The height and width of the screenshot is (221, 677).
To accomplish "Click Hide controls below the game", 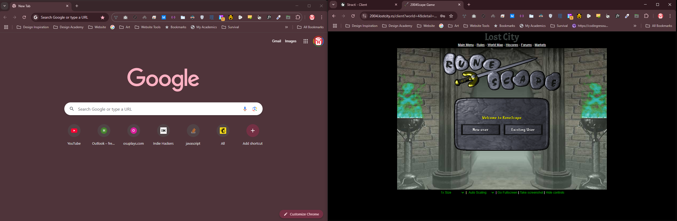I will [x=555, y=193].
